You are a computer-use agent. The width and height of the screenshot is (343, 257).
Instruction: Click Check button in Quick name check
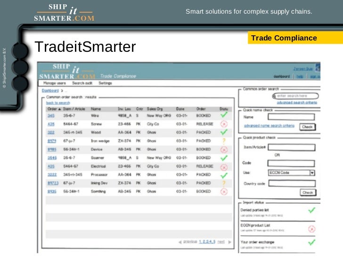click(x=307, y=127)
